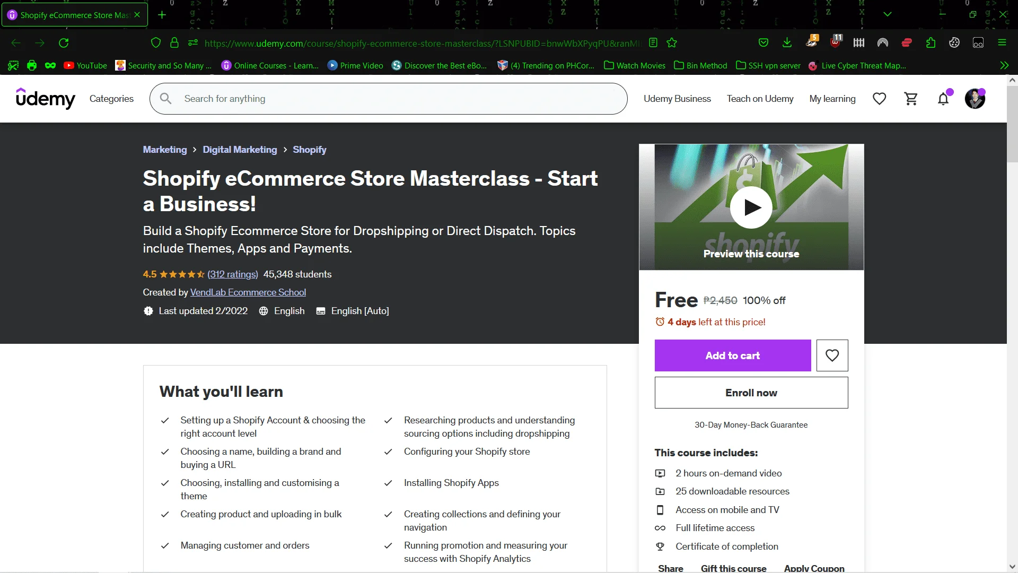List all tabs dropdown arrow

click(x=888, y=14)
